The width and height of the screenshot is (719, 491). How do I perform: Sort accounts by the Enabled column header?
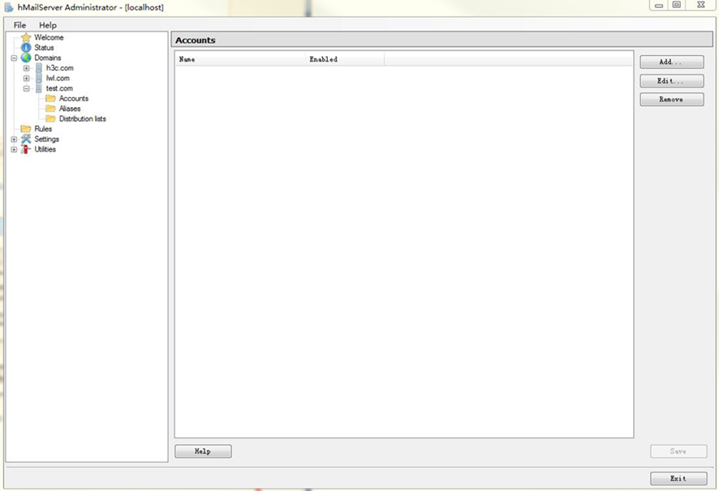pos(345,59)
